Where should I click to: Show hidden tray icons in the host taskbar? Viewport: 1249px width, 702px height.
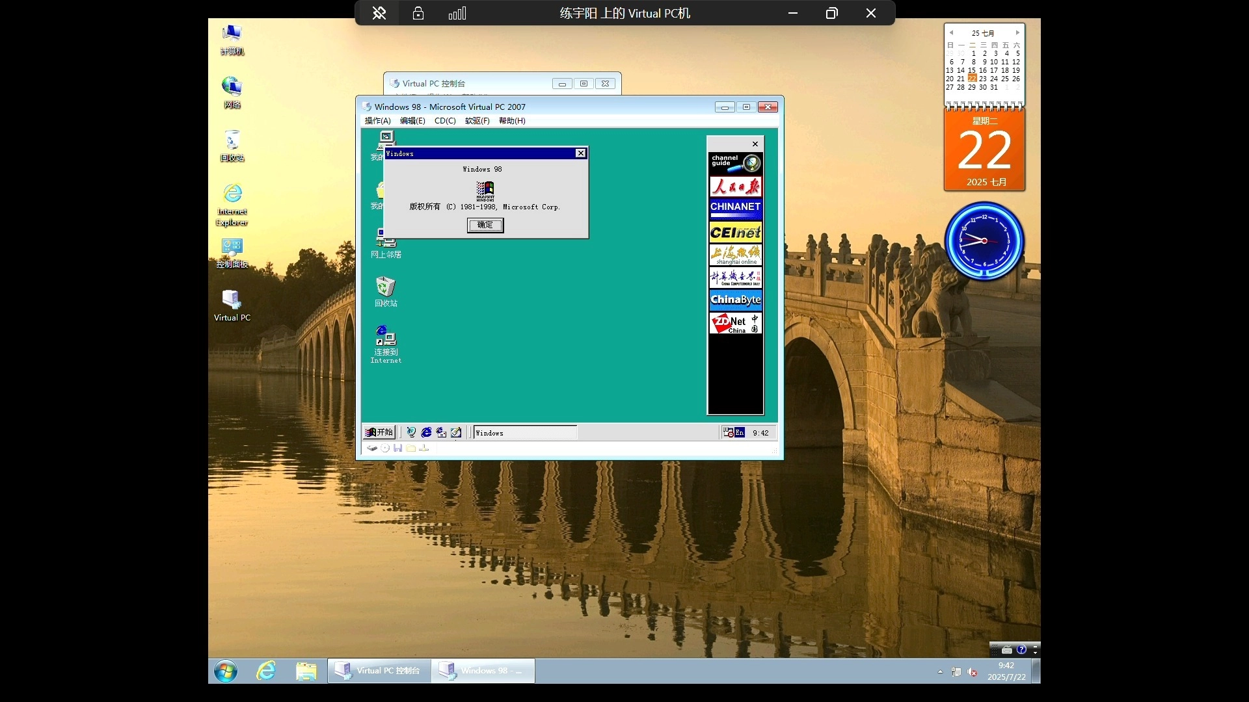(x=940, y=671)
